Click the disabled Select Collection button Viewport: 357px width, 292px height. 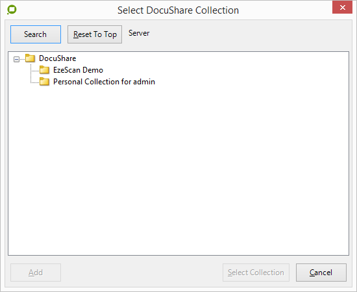[256, 273]
